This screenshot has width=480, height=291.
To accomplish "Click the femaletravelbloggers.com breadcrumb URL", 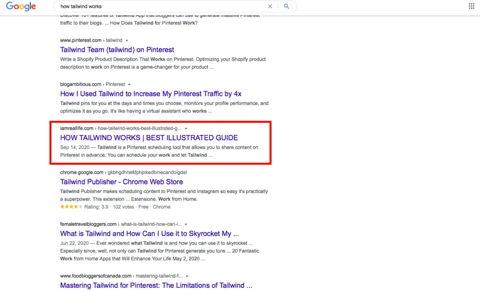I will (120, 224).
